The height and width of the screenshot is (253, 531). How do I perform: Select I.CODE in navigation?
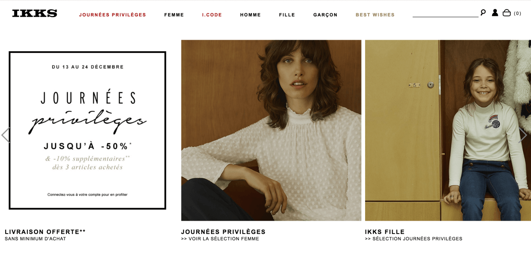tap(212, 15)
